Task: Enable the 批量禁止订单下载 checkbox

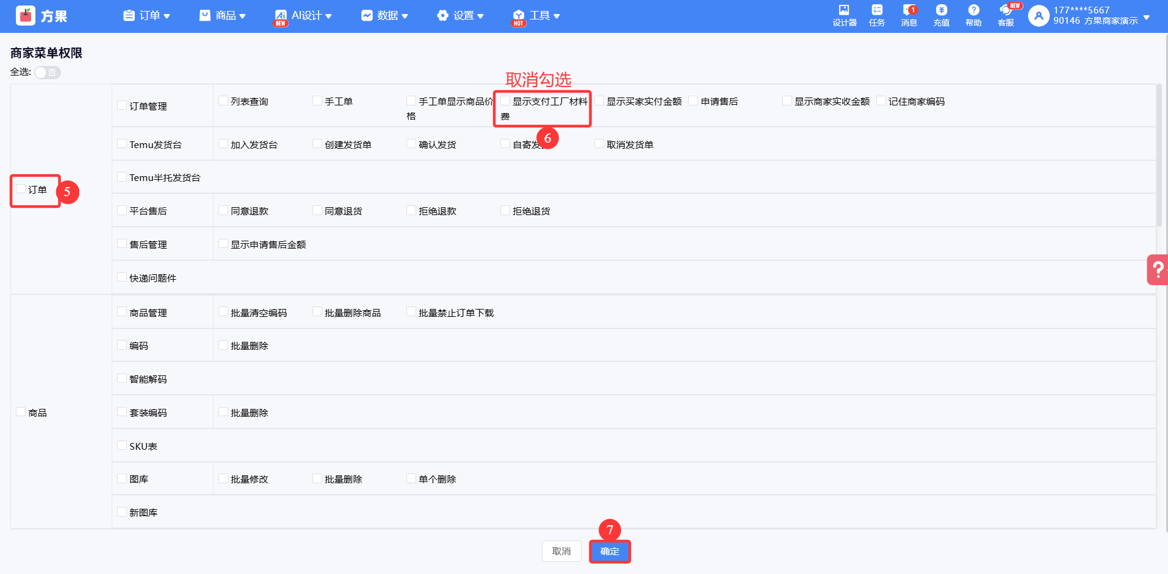Action: click(x=411, y=312)
